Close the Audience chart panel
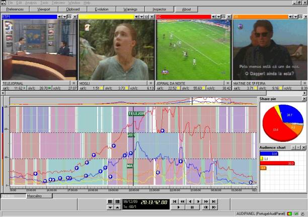 (303, 148)
